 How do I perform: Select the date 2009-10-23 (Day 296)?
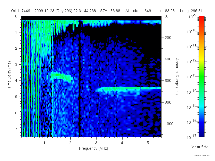tap(53, 11)
